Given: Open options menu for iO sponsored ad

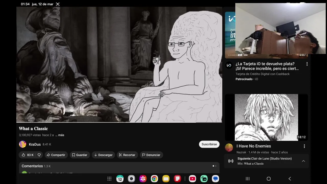Looking at the screenshot, I should (307, 64).
